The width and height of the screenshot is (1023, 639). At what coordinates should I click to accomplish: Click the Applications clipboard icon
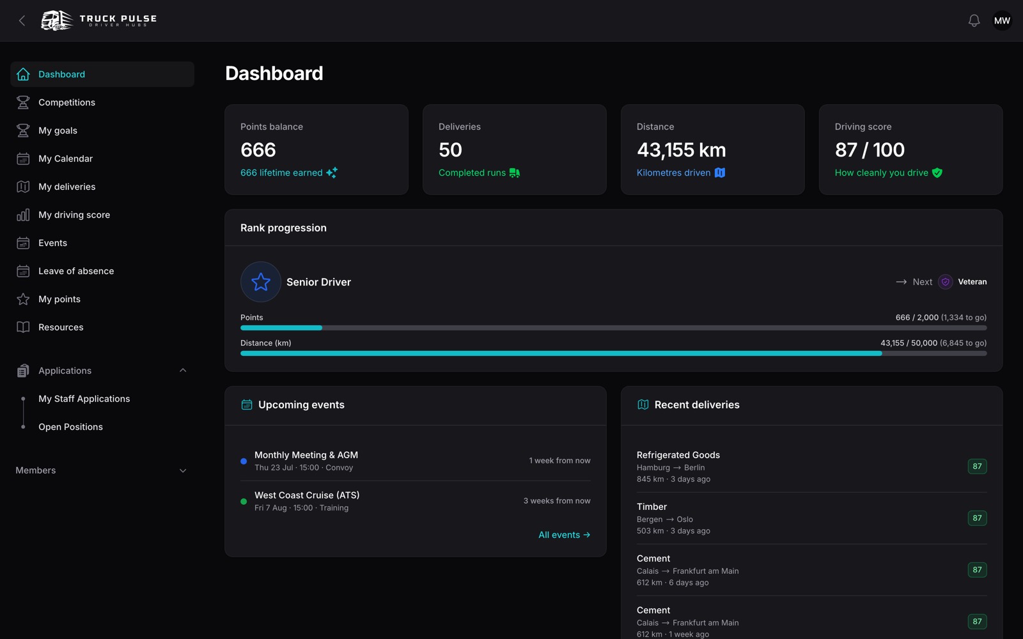(x=23, y=371)
